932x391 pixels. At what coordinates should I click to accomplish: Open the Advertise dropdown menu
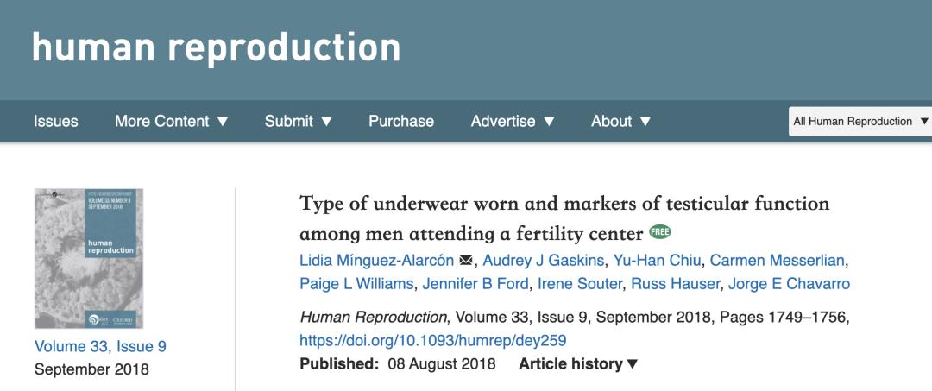pyautogui.click(x=513, y=121)
